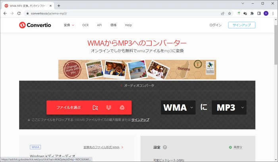278x162 pixels.
Task: Choose file from Google Drive icon
Action: 122,107
